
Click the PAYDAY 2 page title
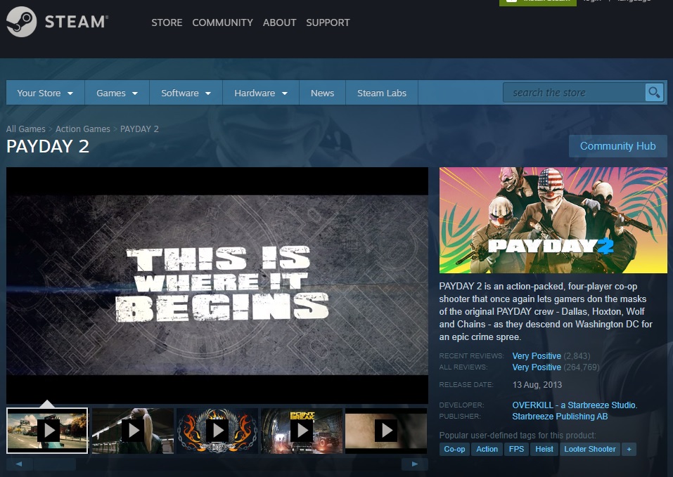pyautogui.click(x=48, y=146)
